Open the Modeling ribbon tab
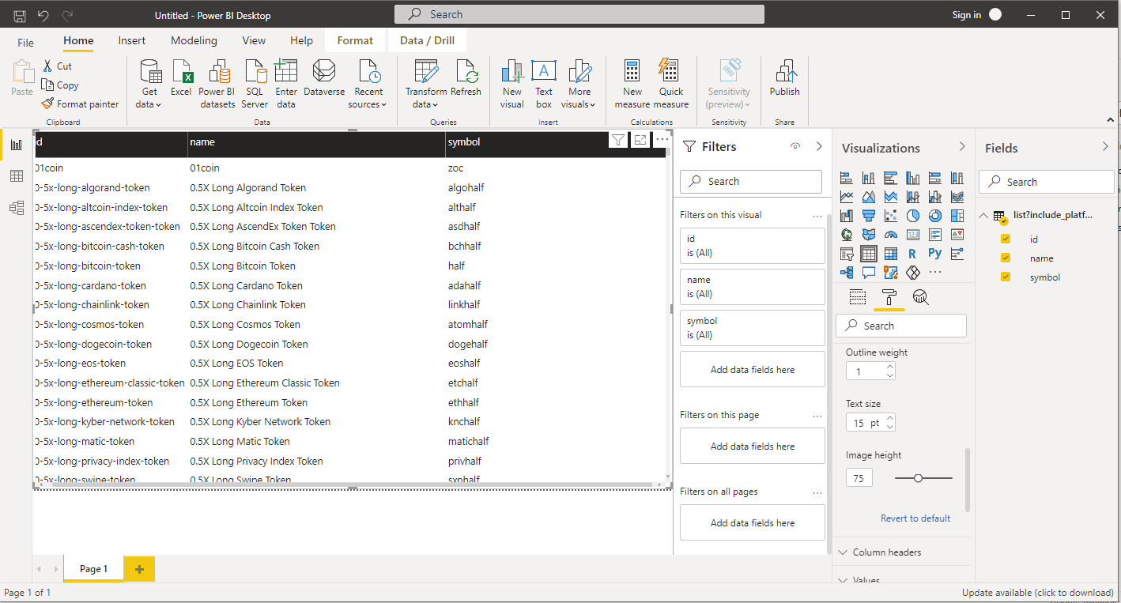The image size is (1121, 603). pos(194,40)
